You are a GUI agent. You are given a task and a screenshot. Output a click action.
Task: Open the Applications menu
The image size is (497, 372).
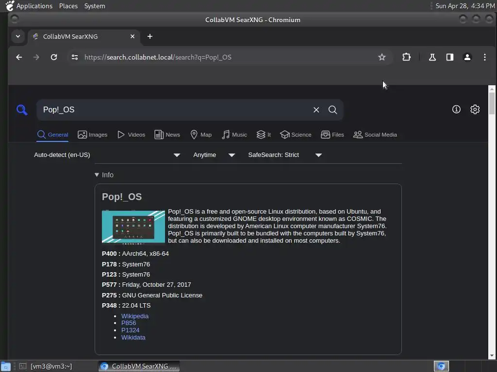[29, 6]
